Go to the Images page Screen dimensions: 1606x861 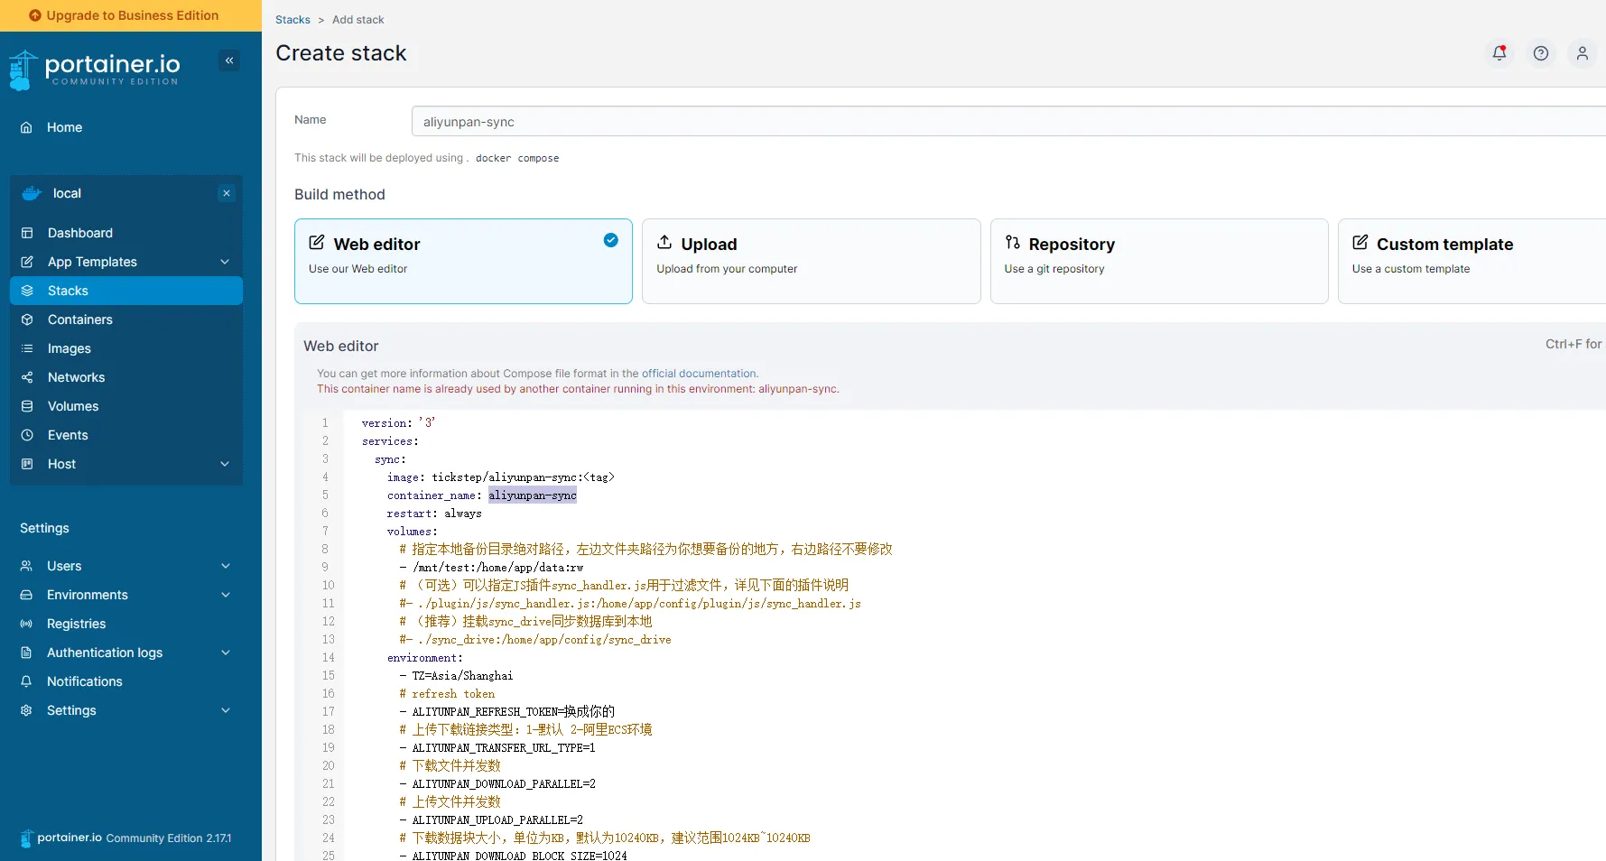point(126,348)
